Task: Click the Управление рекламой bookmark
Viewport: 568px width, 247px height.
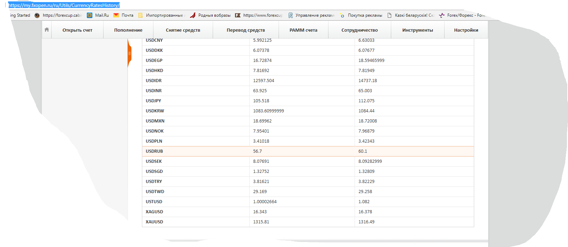Action: 290,15
